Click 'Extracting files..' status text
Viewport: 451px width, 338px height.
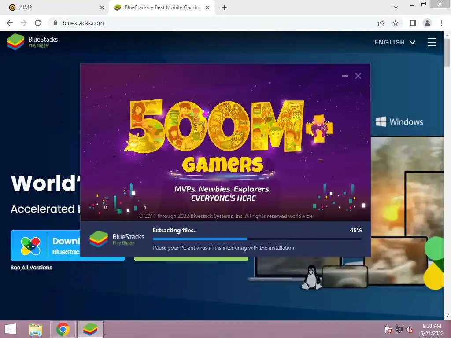point(174,230)
